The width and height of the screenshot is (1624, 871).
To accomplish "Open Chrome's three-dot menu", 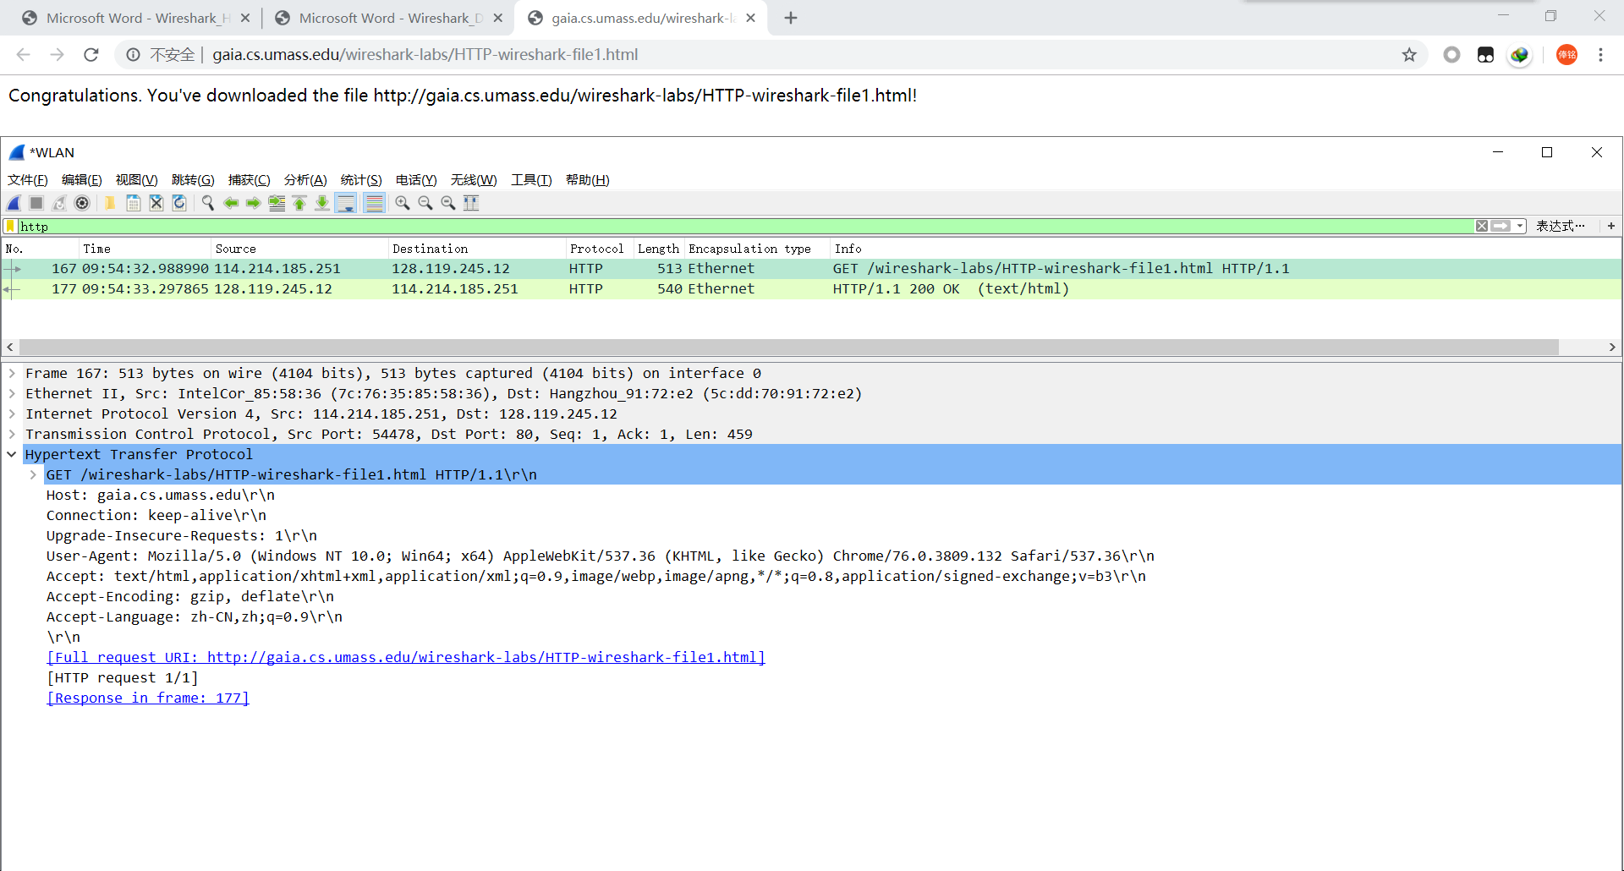I will pyautogui.click(x=1600, y=55).
